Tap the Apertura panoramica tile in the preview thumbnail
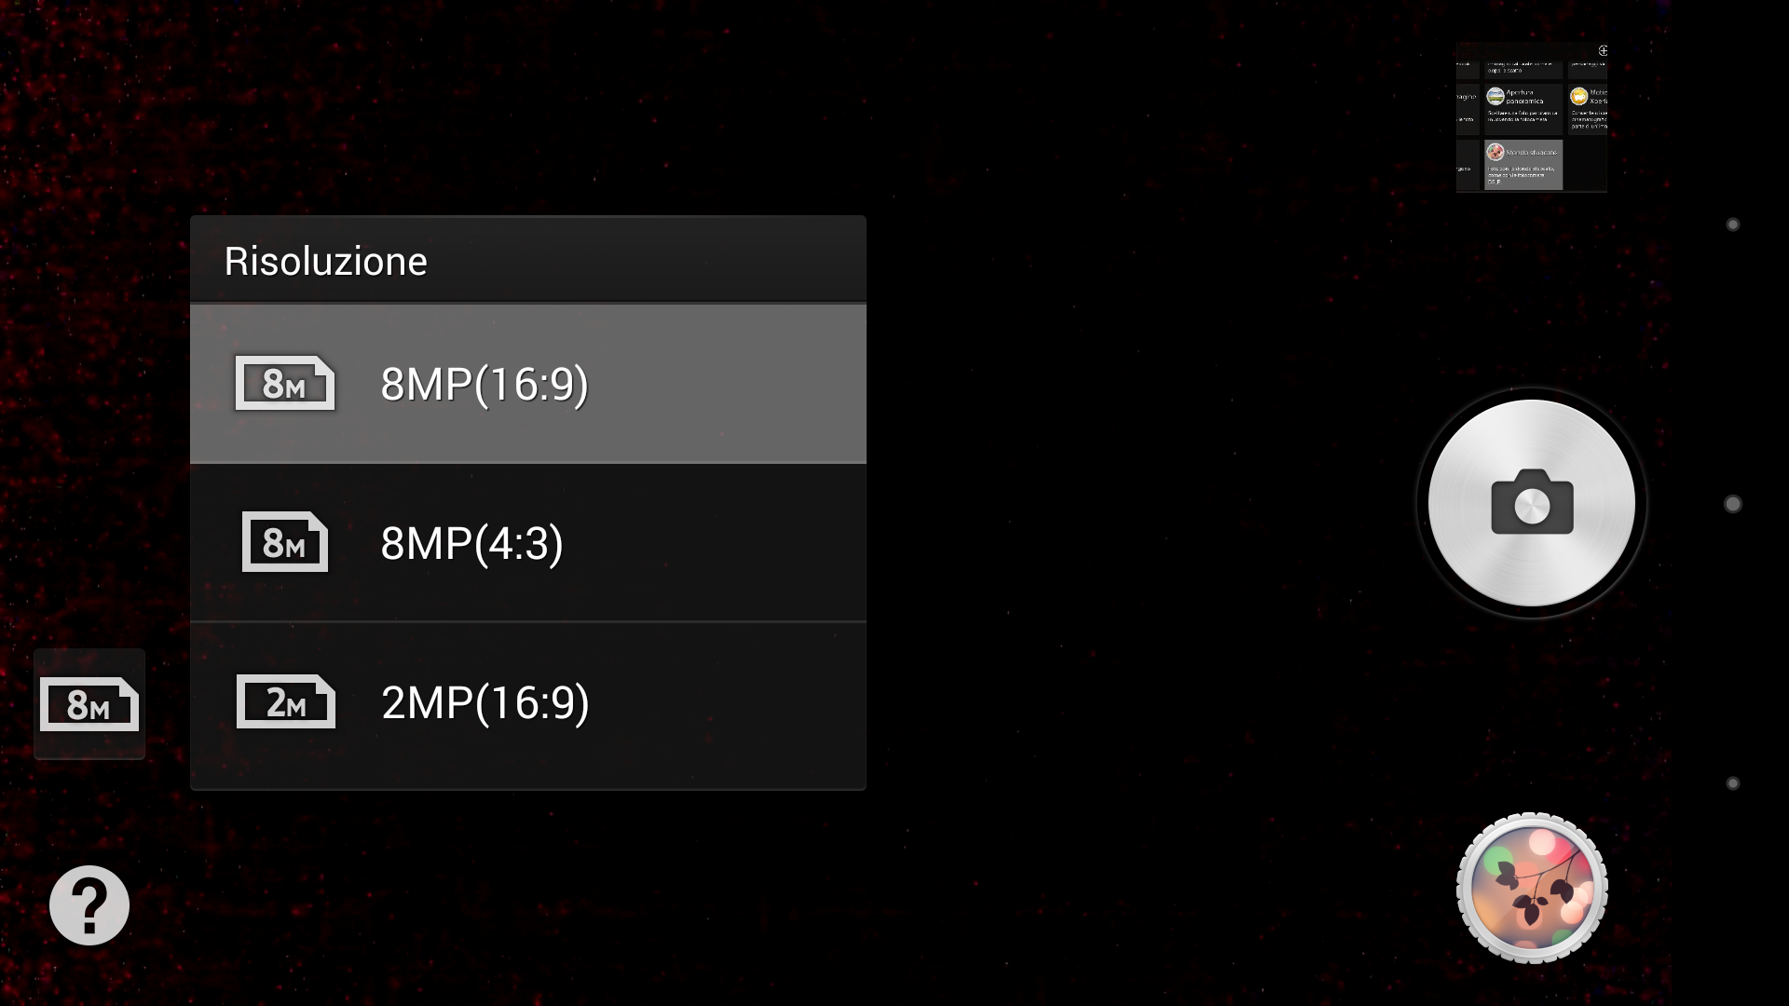This screenshot has width=1789, height=1006. click(x=1523, y=109)
